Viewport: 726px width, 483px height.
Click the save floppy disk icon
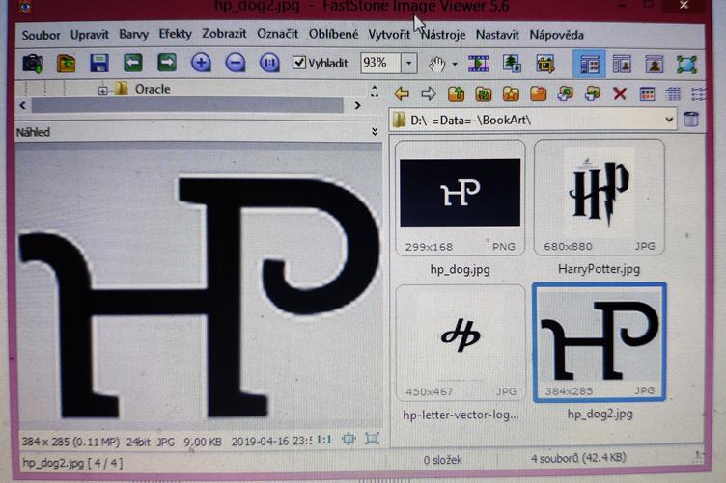[99, 64]
